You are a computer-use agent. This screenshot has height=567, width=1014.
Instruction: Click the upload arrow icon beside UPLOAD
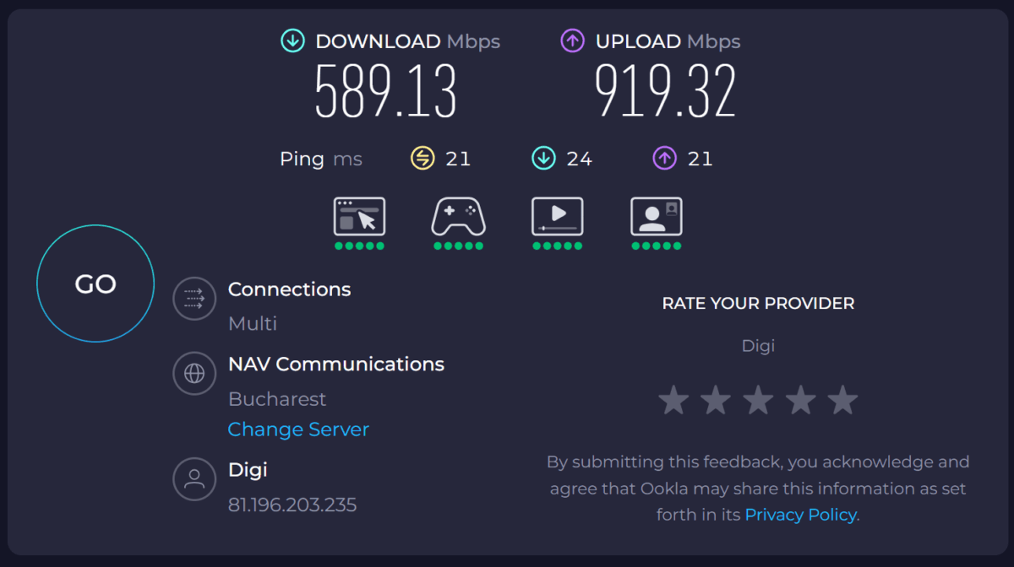tap(573, 40)
